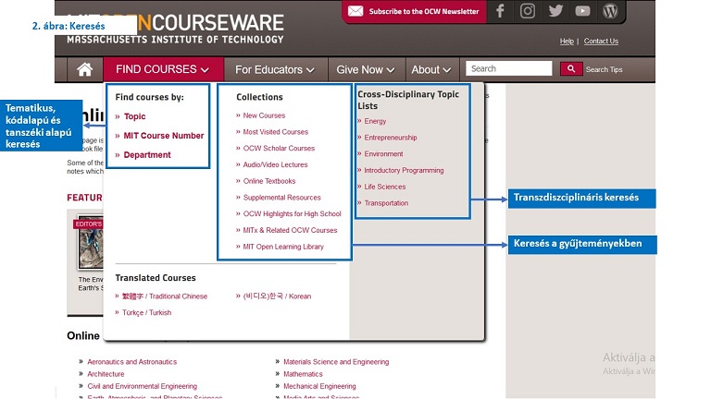Collapse the FIND COURSES dropdown menu
Screen dimensions: 711x399
click(163, 69)
